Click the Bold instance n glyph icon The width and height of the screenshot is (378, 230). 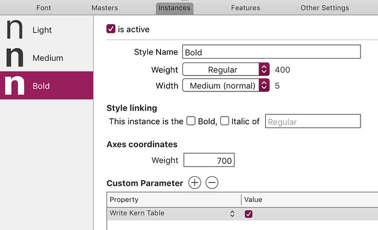click(14, 85)
